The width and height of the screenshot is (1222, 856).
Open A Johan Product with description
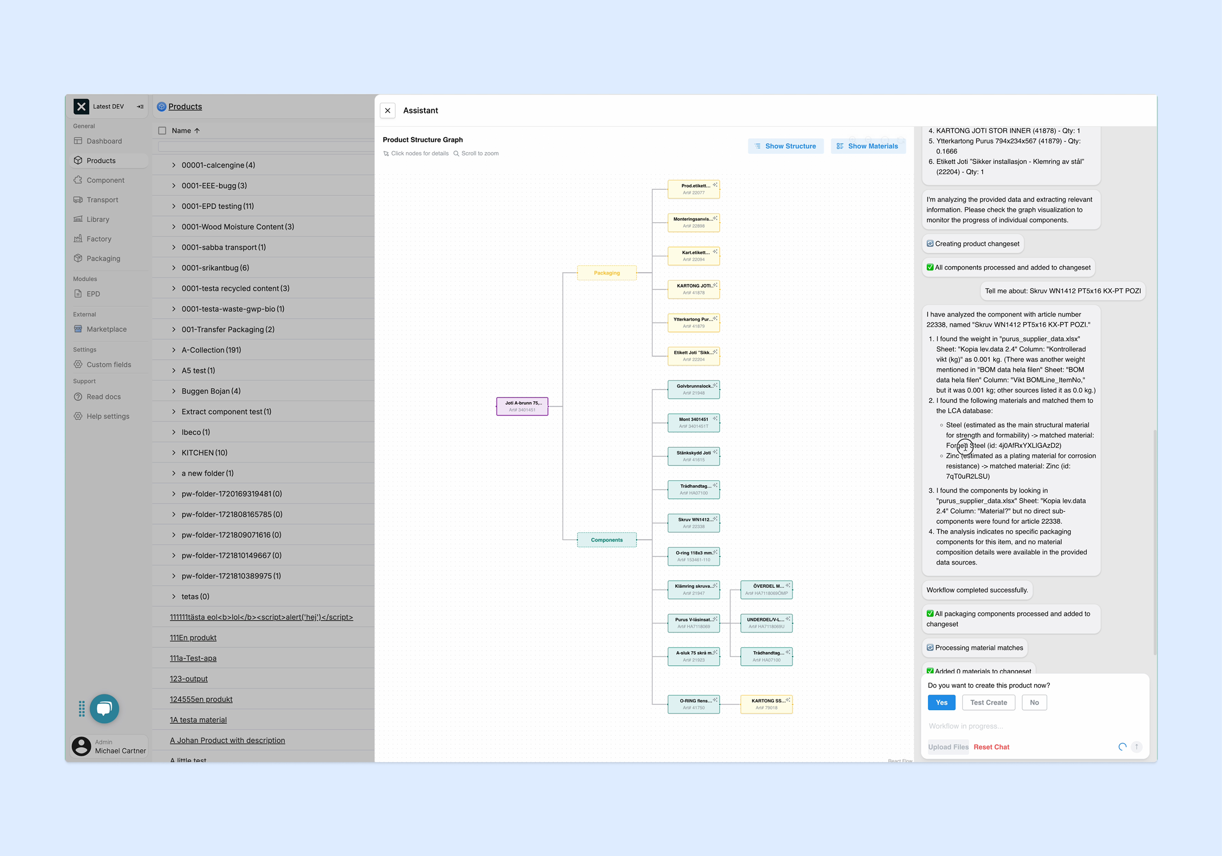[x=227, y=741]
